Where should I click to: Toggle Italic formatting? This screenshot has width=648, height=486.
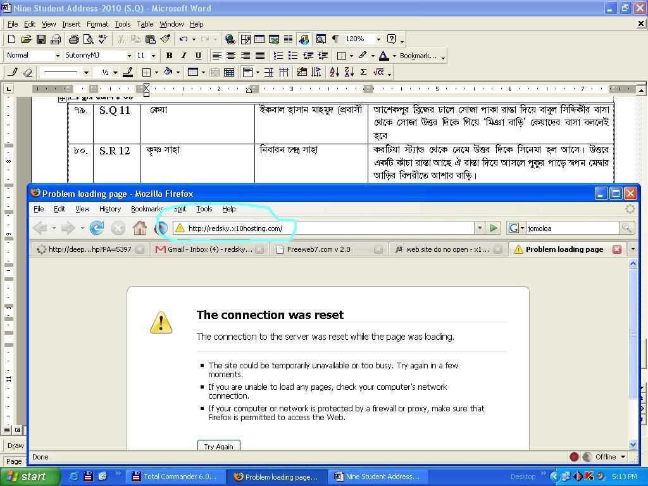[184, 56]
